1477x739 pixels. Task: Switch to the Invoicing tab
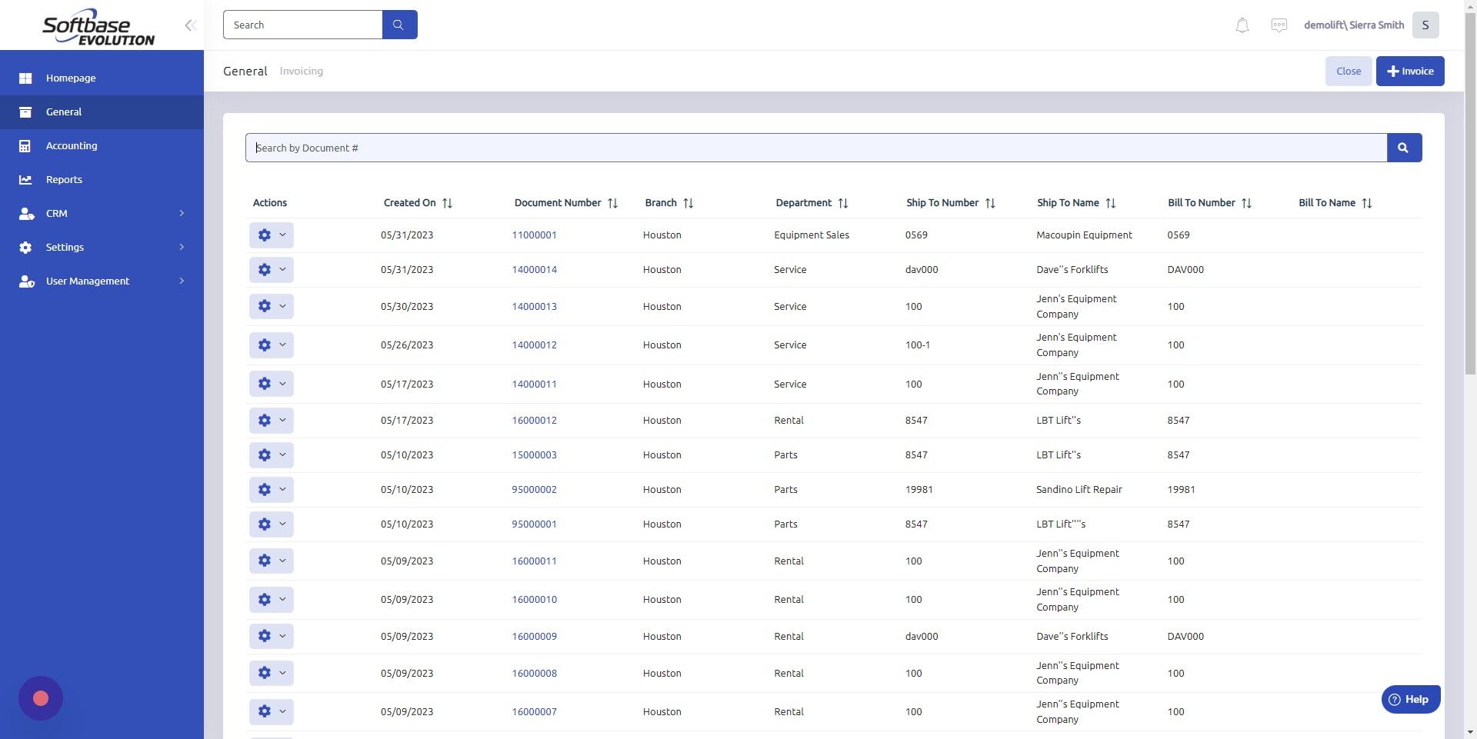(301, 71)
